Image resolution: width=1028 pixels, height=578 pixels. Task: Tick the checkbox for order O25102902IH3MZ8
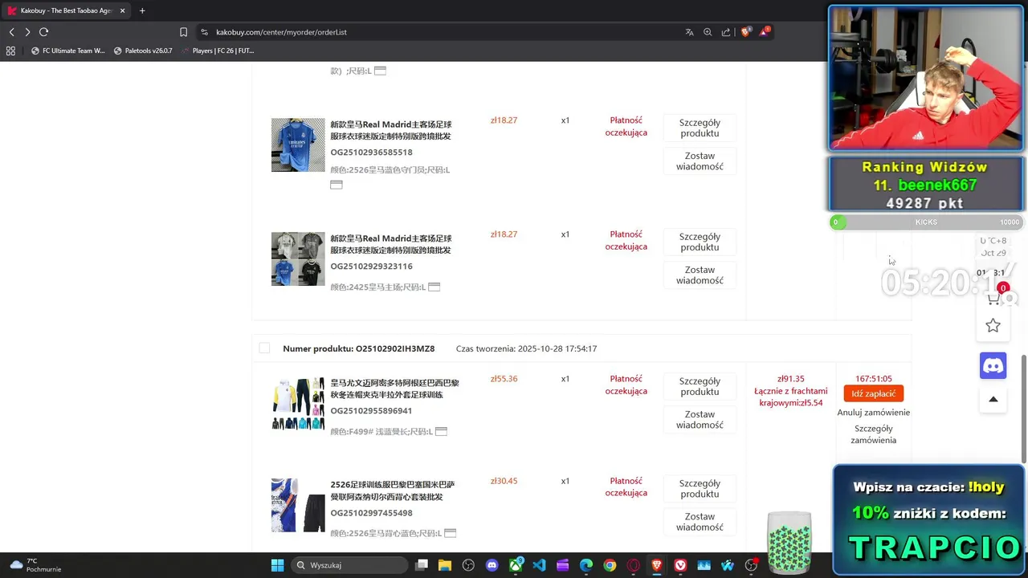click(264, 348)
